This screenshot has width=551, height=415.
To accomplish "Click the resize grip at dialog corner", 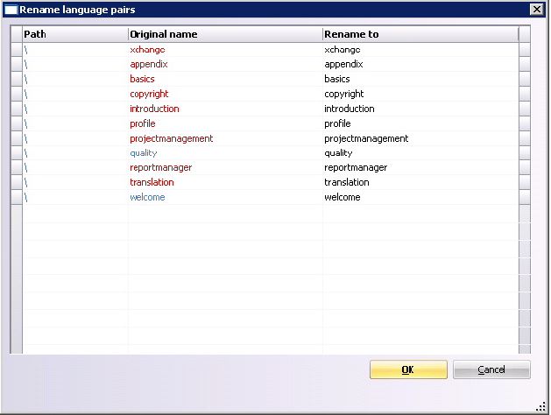I will [541, 406].
